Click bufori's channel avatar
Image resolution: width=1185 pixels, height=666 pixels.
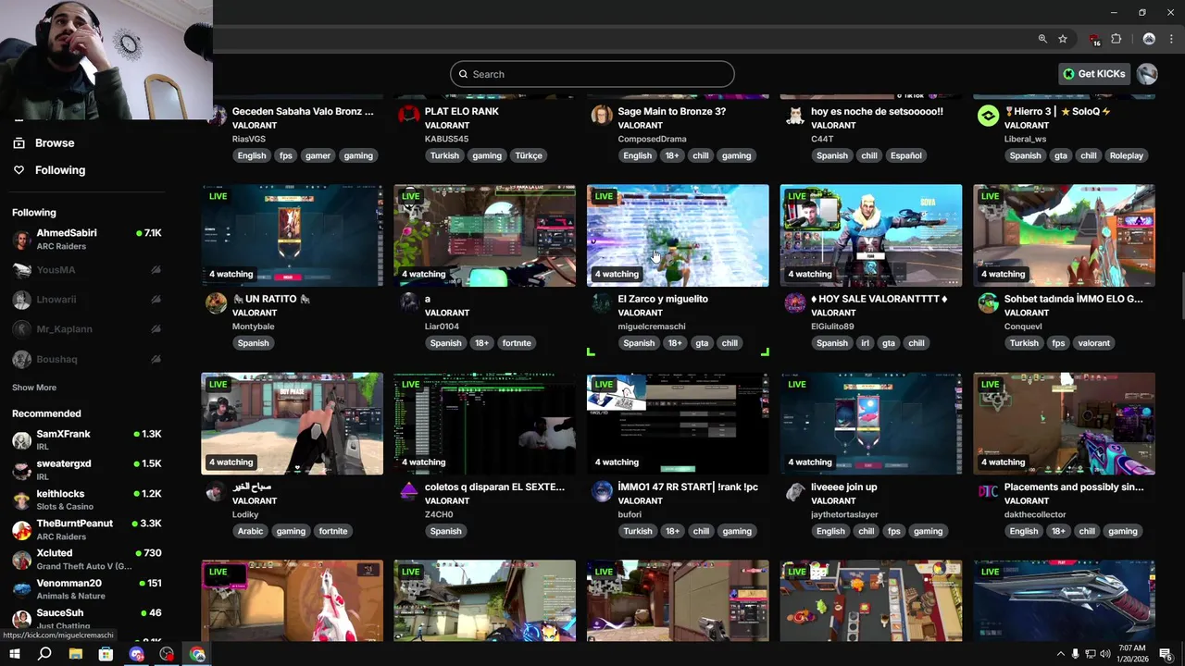click(602, 491)
